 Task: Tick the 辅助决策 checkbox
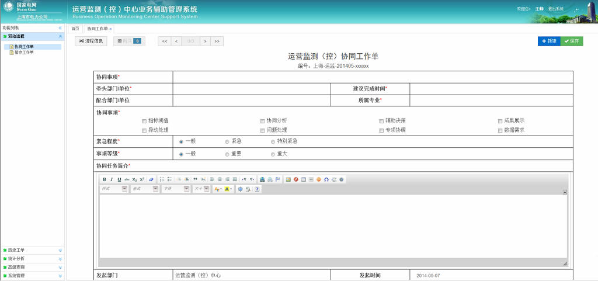coord(381,121)
